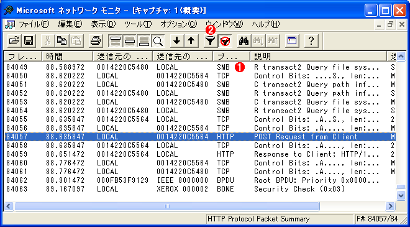Image resolution: width=410 pixels, height=227 pixels.
Task: Select frame 84053 row
Action: point(200,102)
